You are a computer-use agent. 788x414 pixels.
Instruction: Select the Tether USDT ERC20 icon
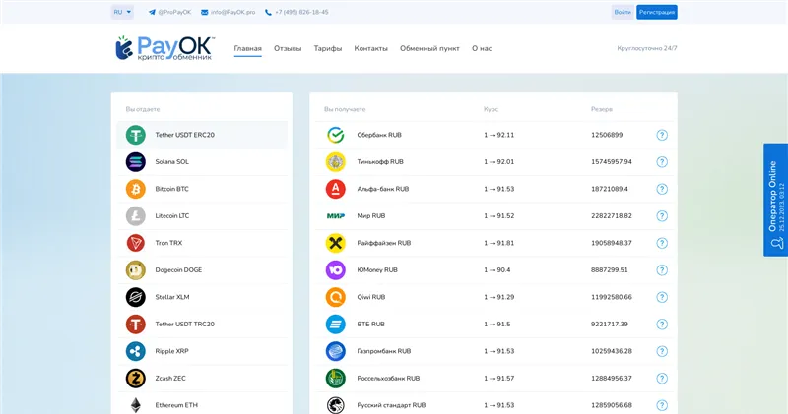[x=136, y=135]
